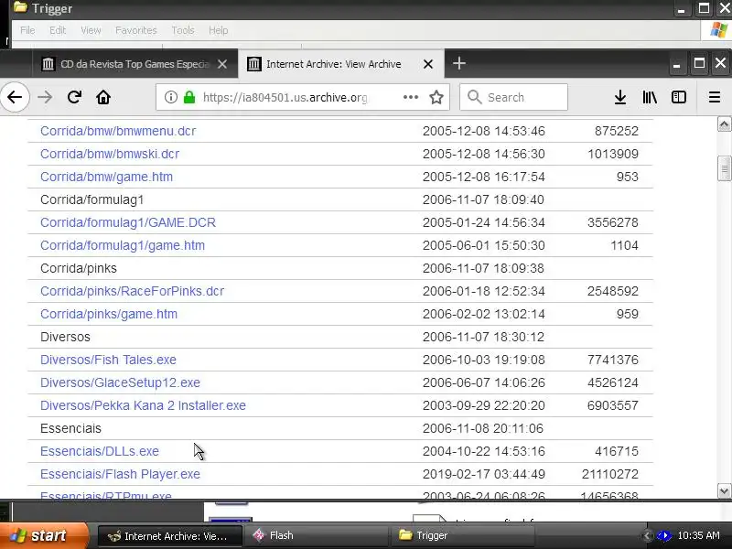This screenshot has width=732, height=549.
Task: Click the vertical scrollbar thumb
Action: (x=724, y=168)
